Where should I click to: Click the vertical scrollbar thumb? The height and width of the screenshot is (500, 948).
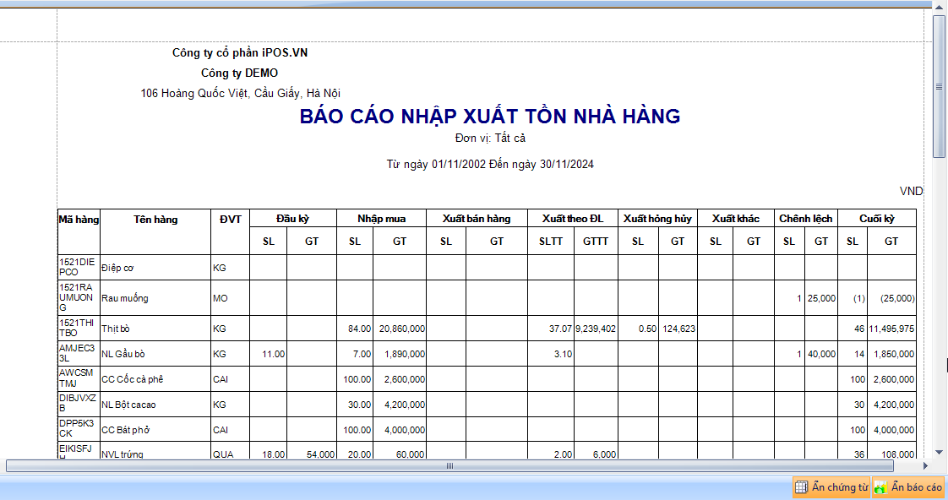click(x=939, y=85)
